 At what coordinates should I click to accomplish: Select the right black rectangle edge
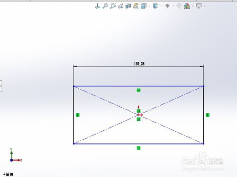203,115
